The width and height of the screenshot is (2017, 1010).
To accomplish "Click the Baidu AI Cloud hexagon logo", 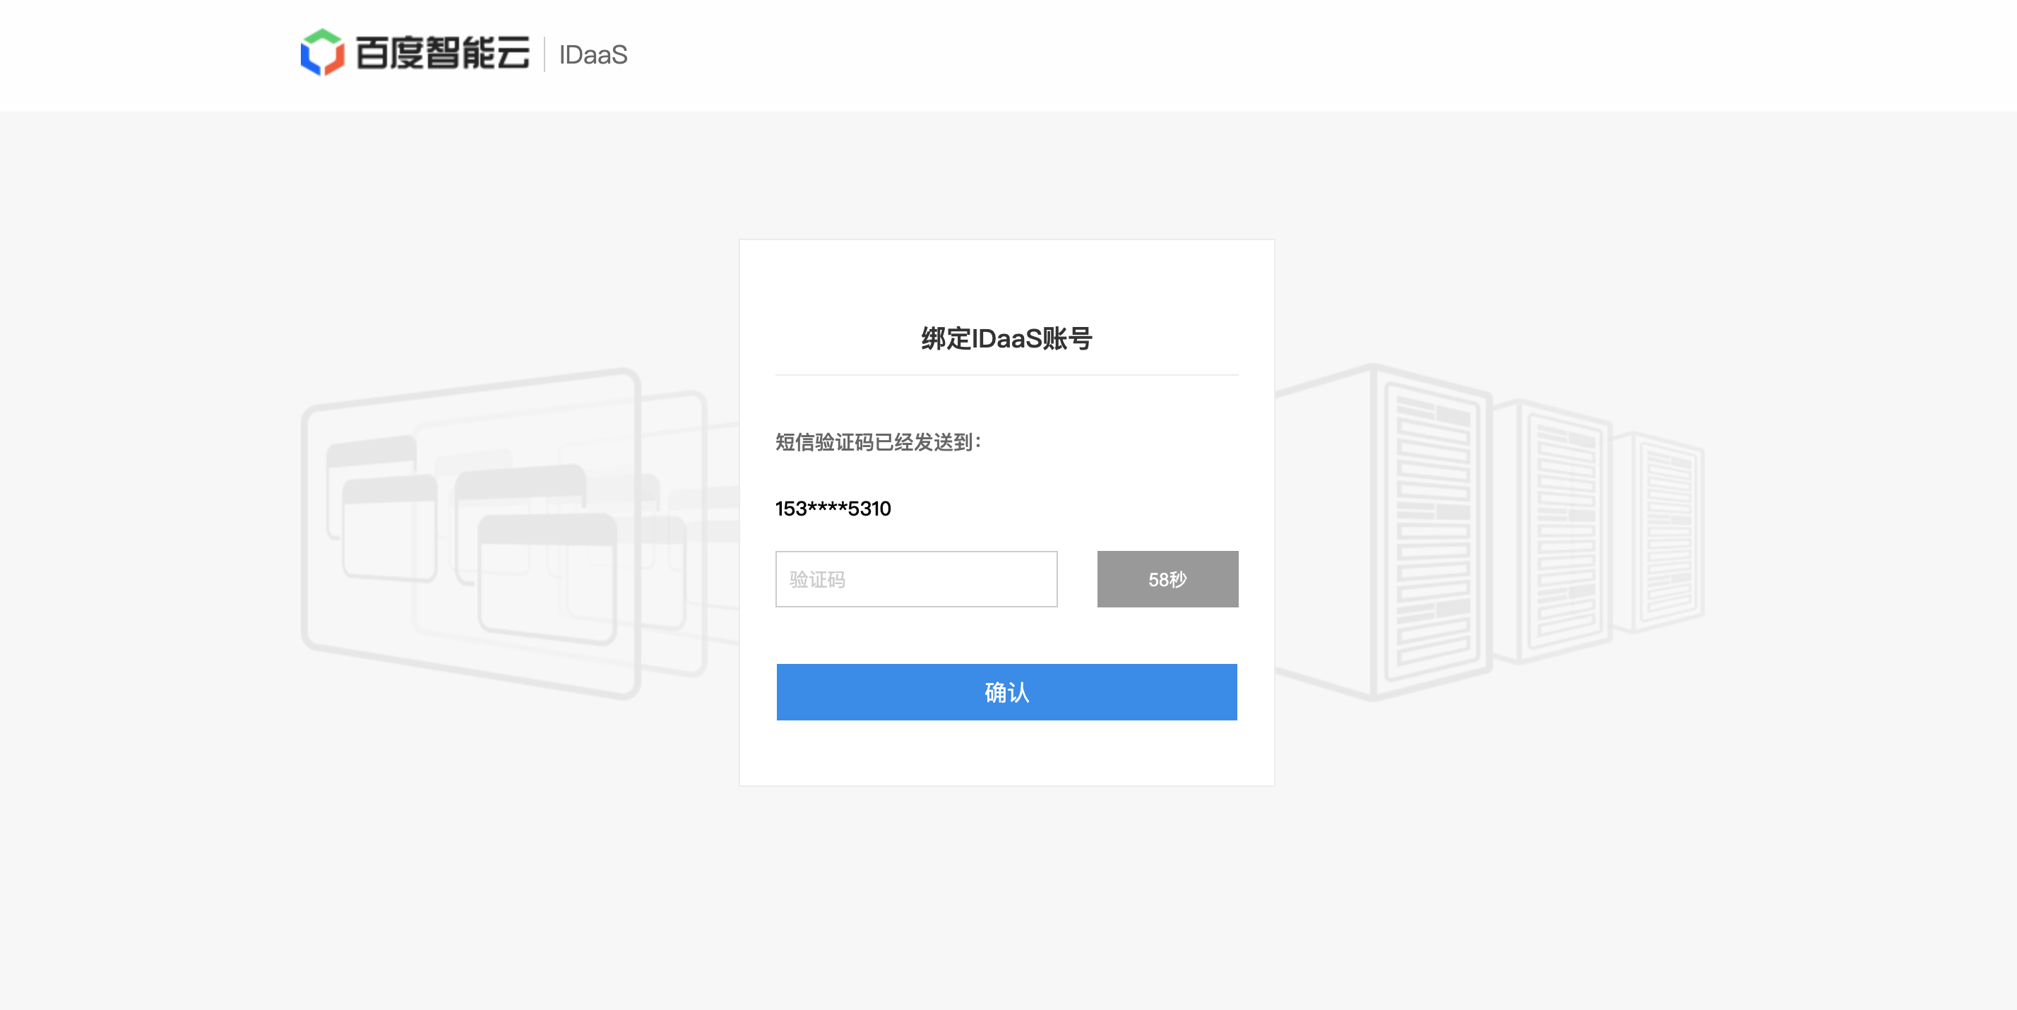I will tap(322, 52).
